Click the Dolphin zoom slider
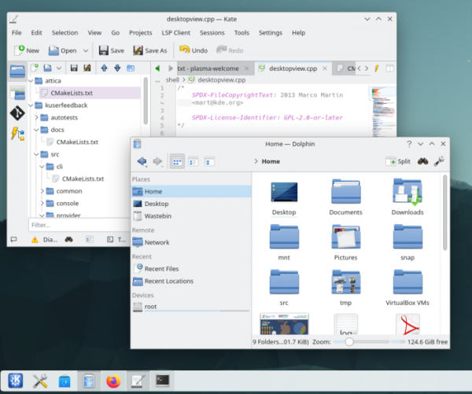Image resolution: width=472 pixels, height=394 pixels. (350, 342)
